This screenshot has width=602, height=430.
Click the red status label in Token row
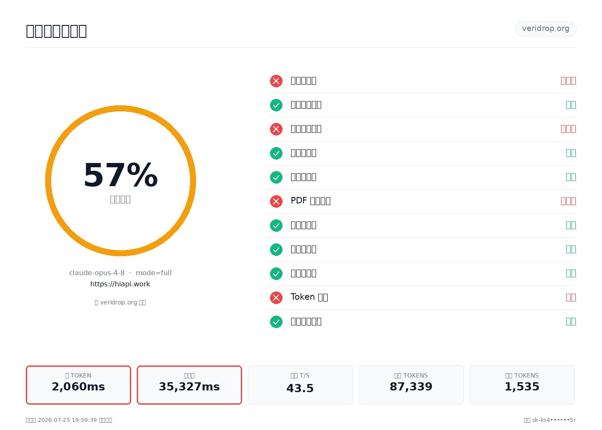coord(571,298)
